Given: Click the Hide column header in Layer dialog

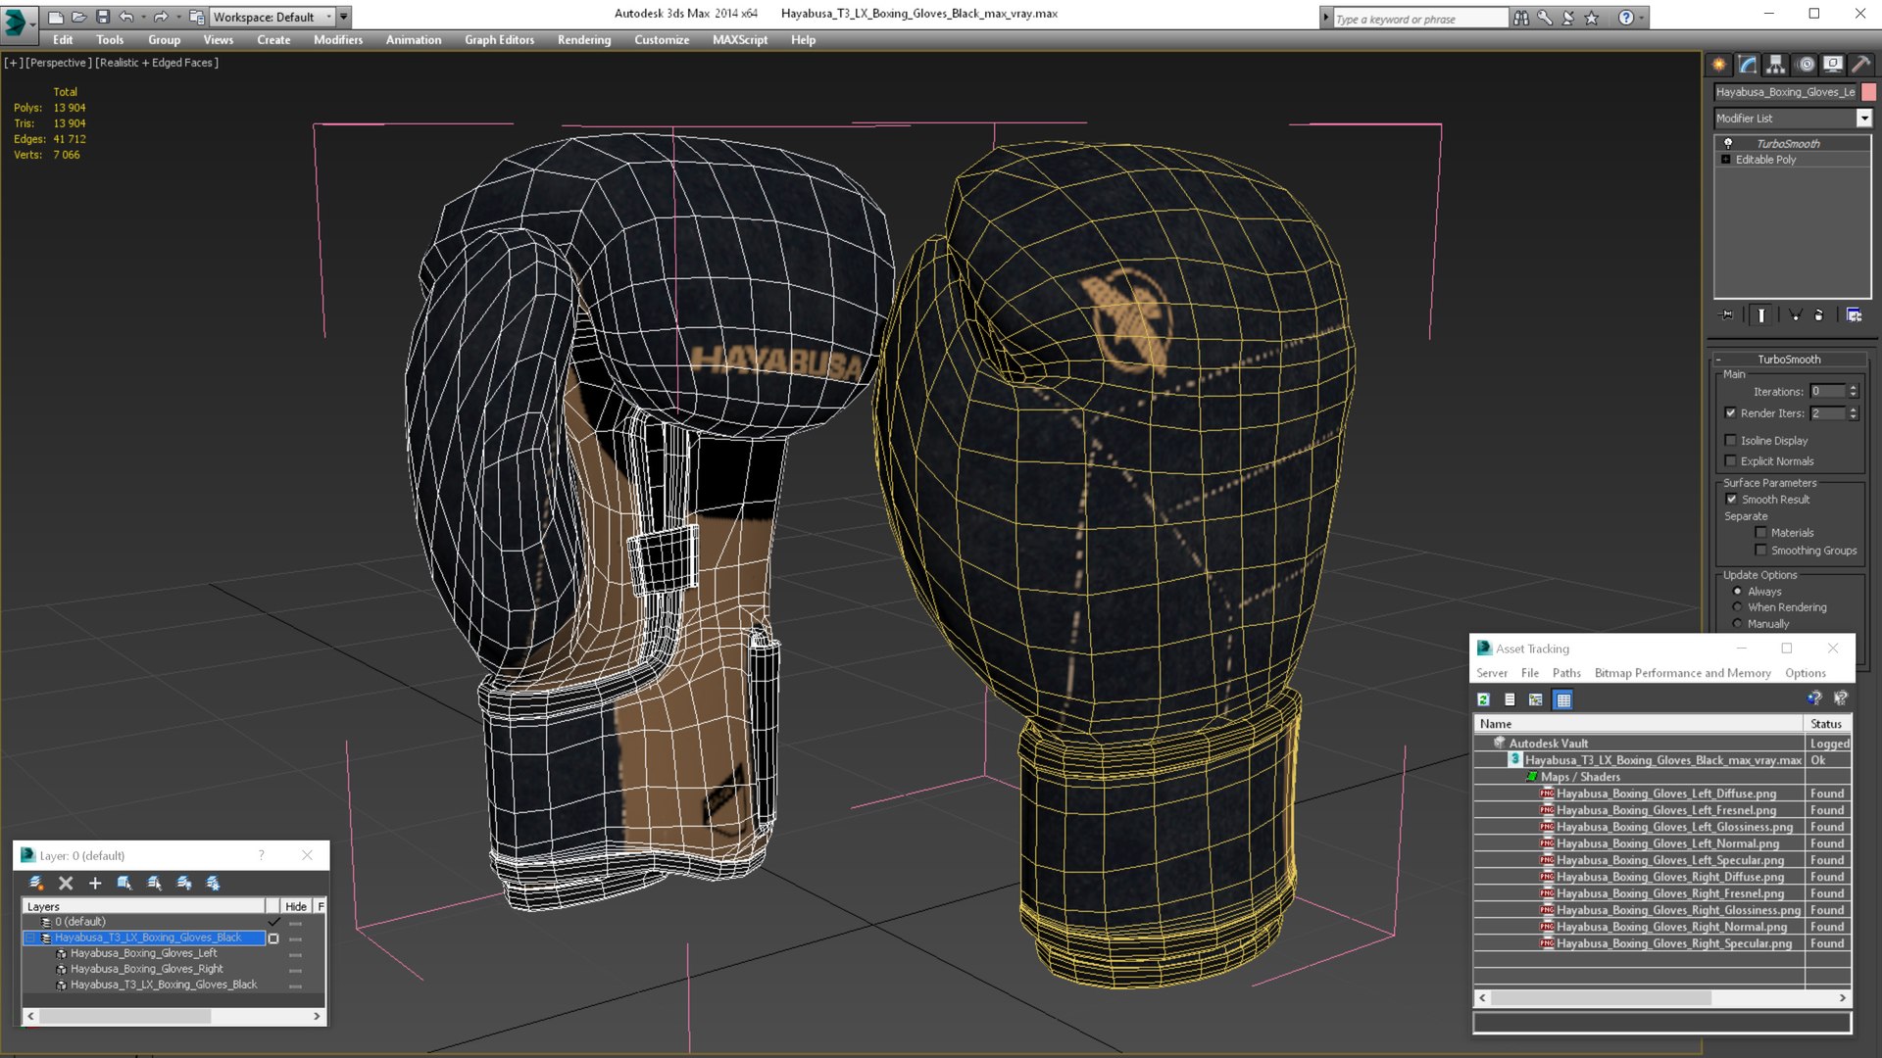Looking at the screenshot, I should click(296, 907).
